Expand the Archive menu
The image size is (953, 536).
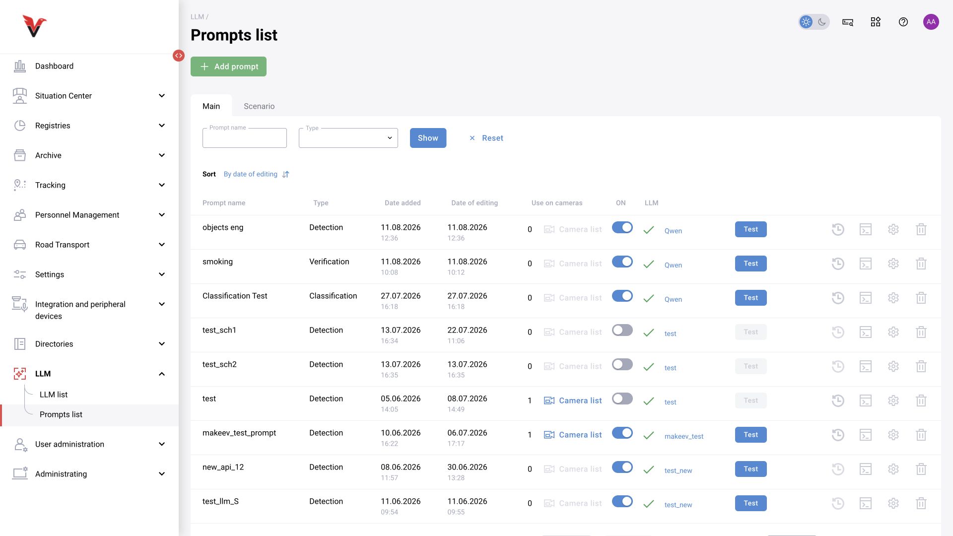pos(89,155)
